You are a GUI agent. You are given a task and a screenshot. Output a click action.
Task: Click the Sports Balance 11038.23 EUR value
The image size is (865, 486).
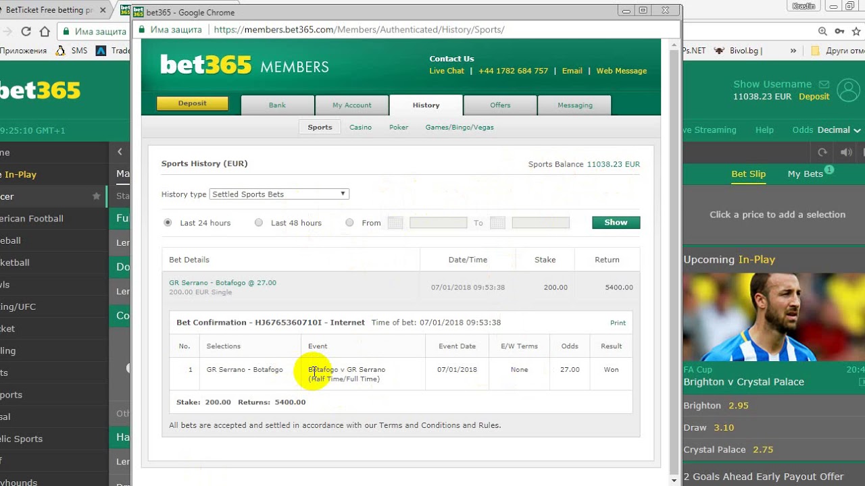(x=613, y=164)
